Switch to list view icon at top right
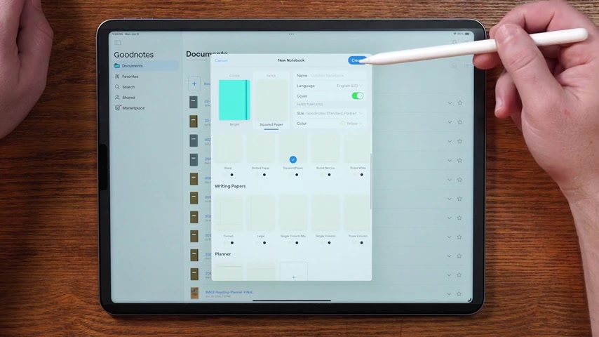Viewport: 599px width, 337px height. click(466, 66)
